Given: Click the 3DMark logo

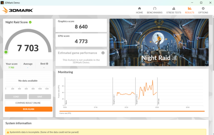Looking at the screenshot, I should [17, 10].
